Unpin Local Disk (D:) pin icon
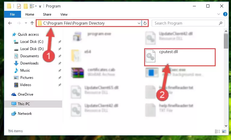The image size is (231, 140). [59, 49]
